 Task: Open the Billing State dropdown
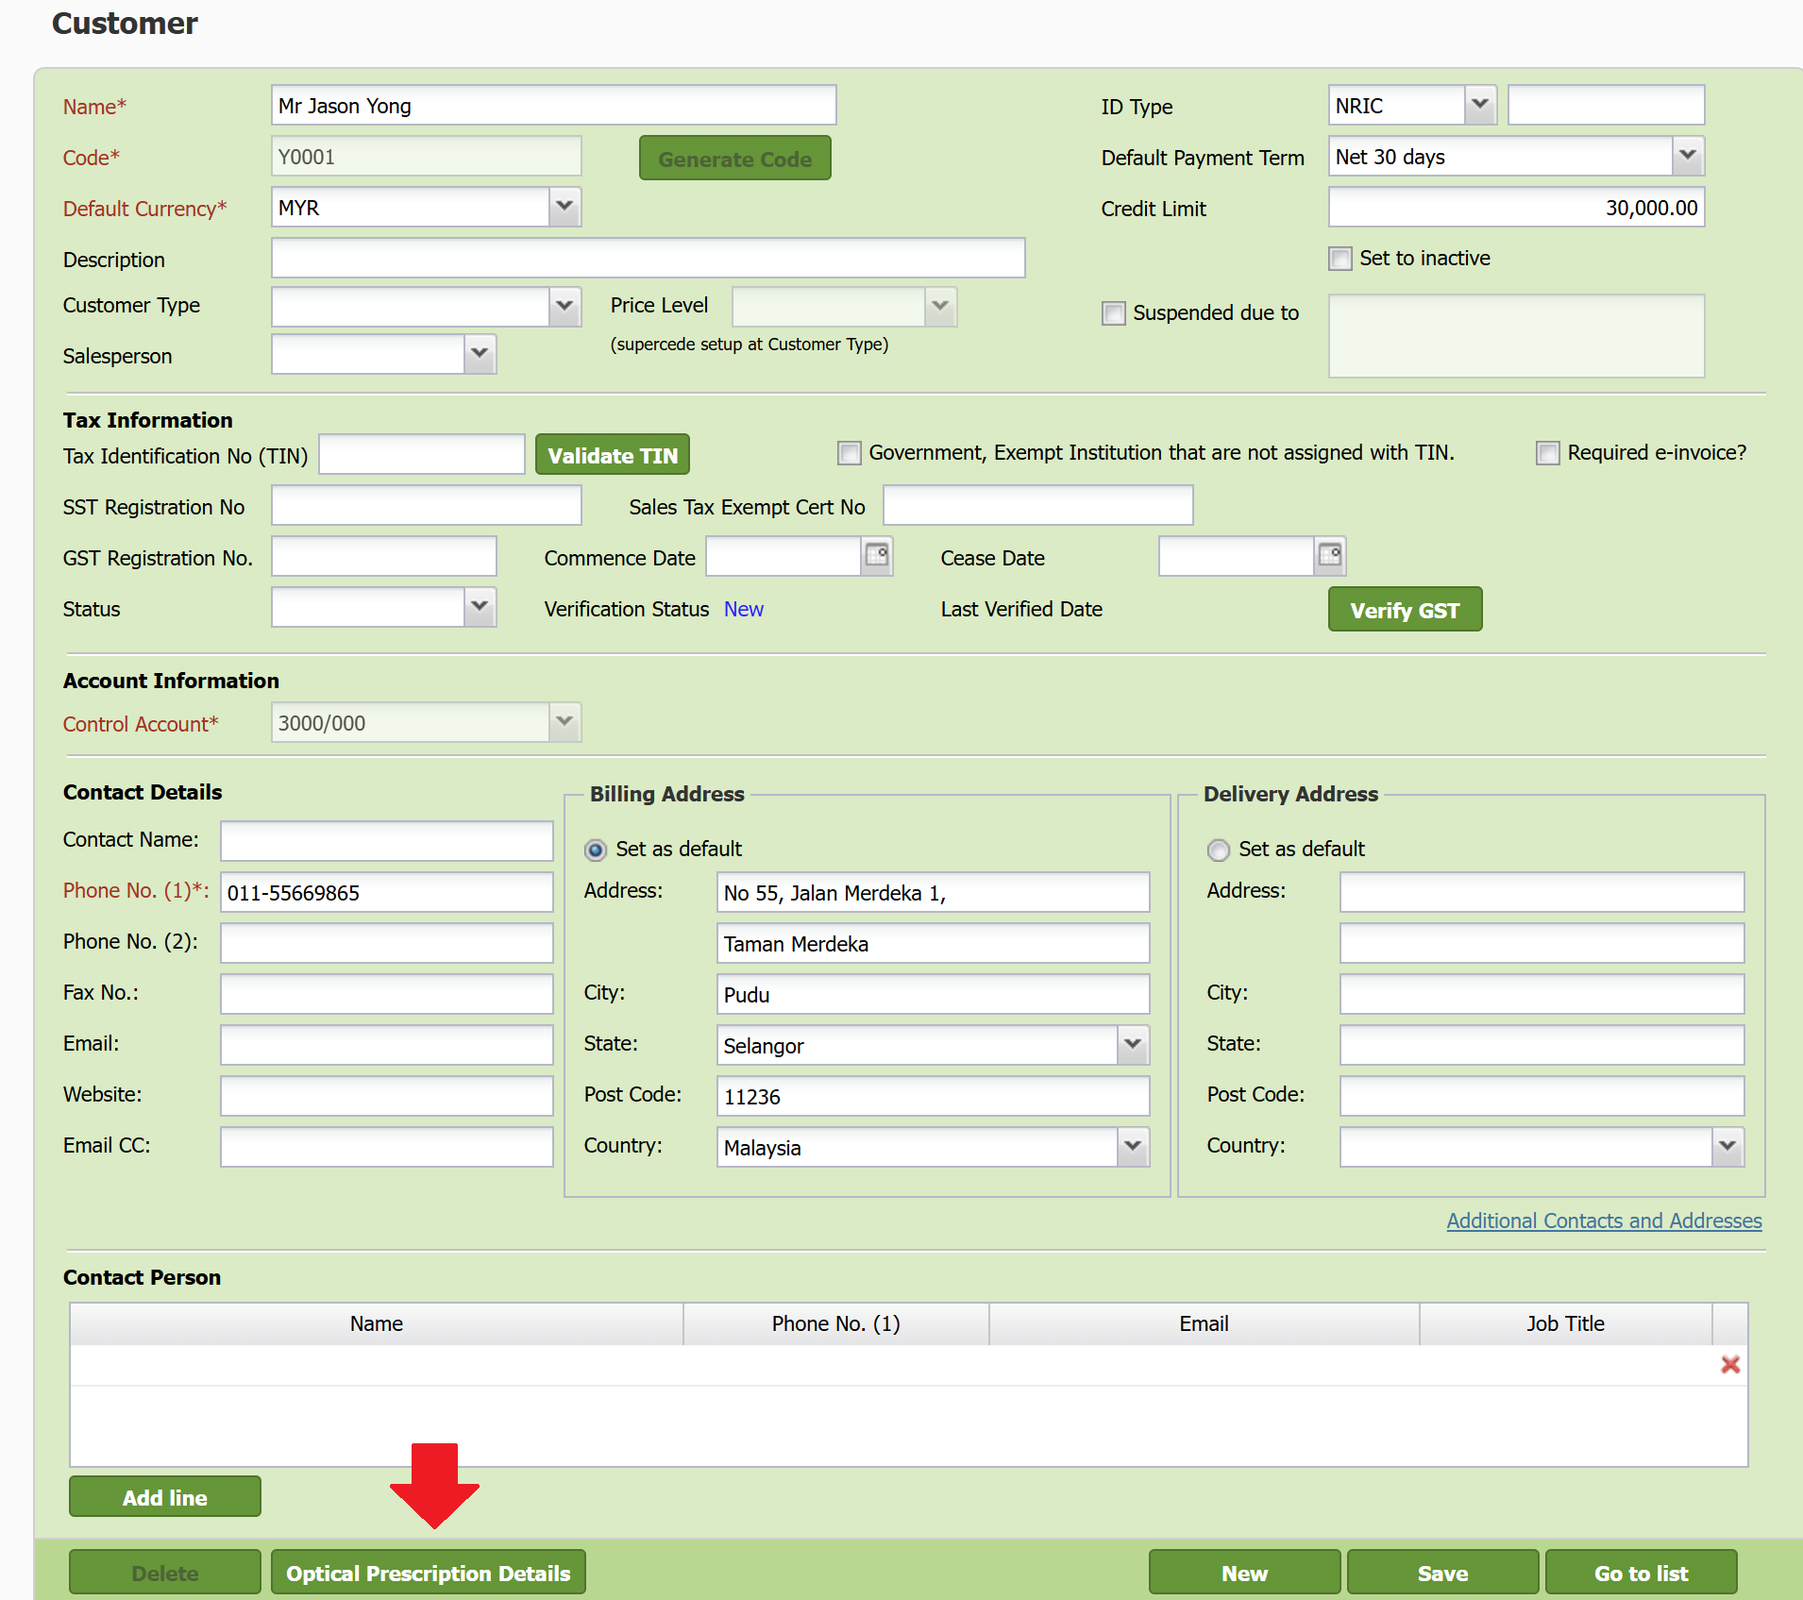(1132, 1045)
